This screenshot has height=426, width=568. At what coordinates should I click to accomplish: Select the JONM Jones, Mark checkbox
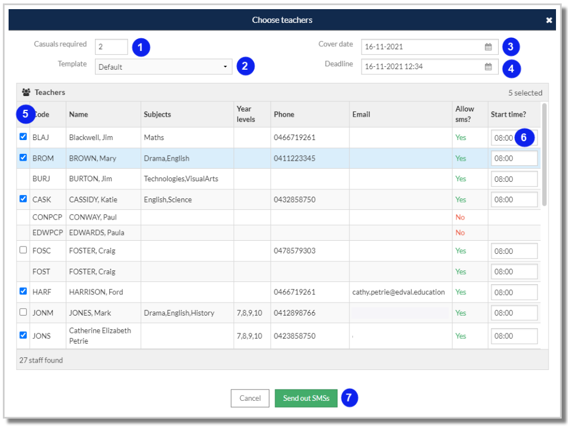coord(23,312)
